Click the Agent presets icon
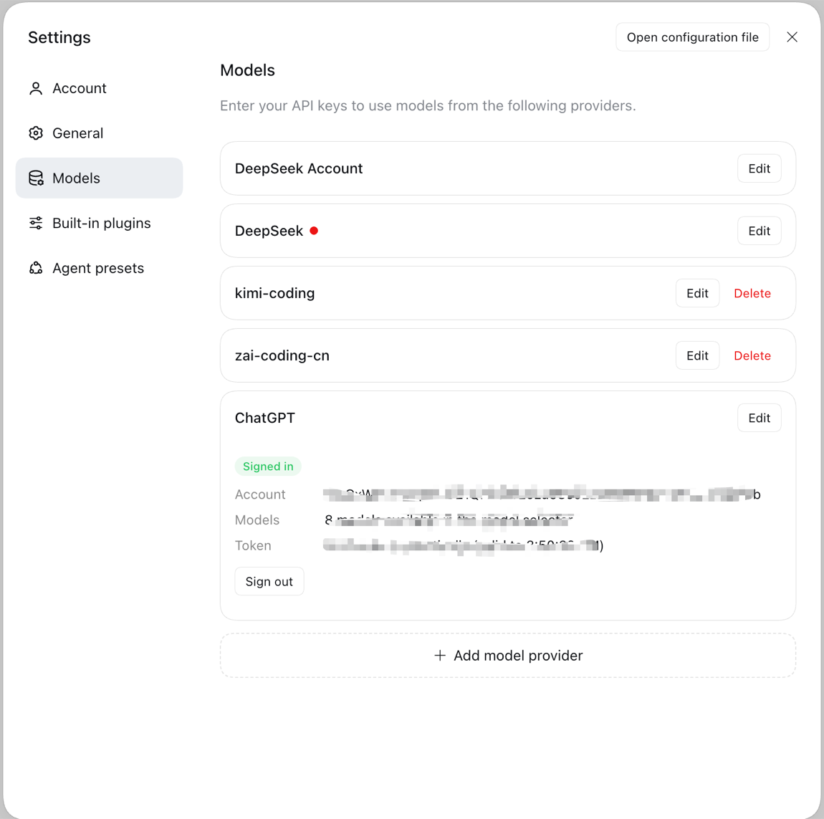The height and width of the screenshot is (819, 824). tap(36, 268)
